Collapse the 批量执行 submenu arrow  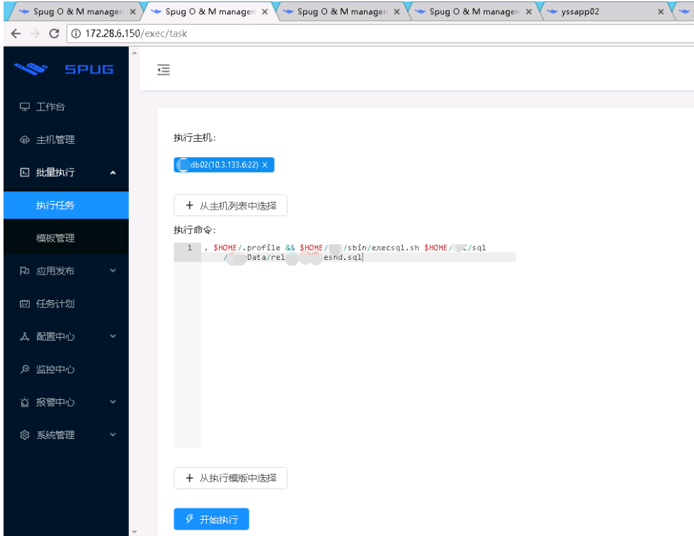point(113,173)
